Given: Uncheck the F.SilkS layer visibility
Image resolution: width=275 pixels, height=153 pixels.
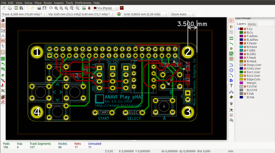Looking at the screenshot, I should (245, 50).
